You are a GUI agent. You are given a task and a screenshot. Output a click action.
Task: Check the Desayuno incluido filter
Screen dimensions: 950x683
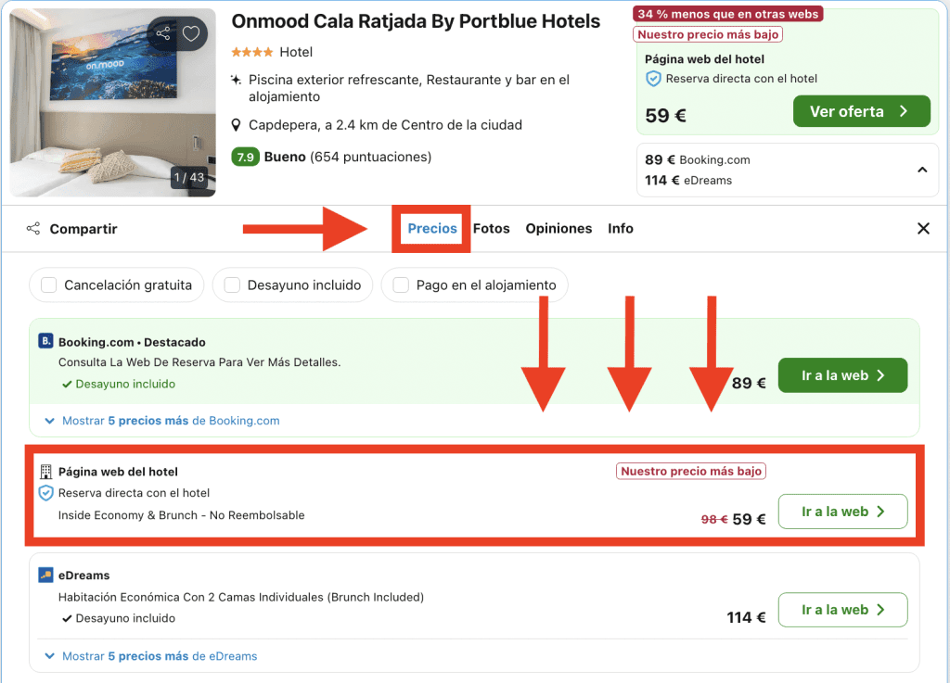click(232, 285)
